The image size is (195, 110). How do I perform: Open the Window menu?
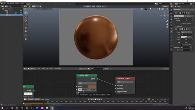point(17,4)
